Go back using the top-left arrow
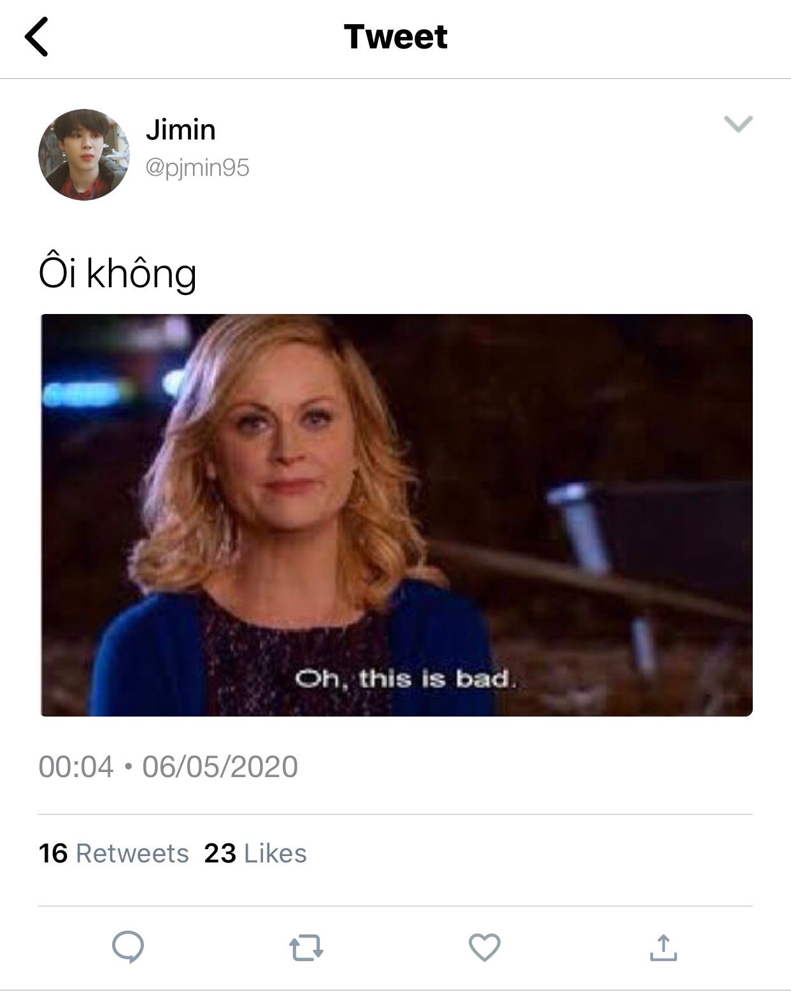The height and width of the screenshot is (993, 791). [36, 37]
